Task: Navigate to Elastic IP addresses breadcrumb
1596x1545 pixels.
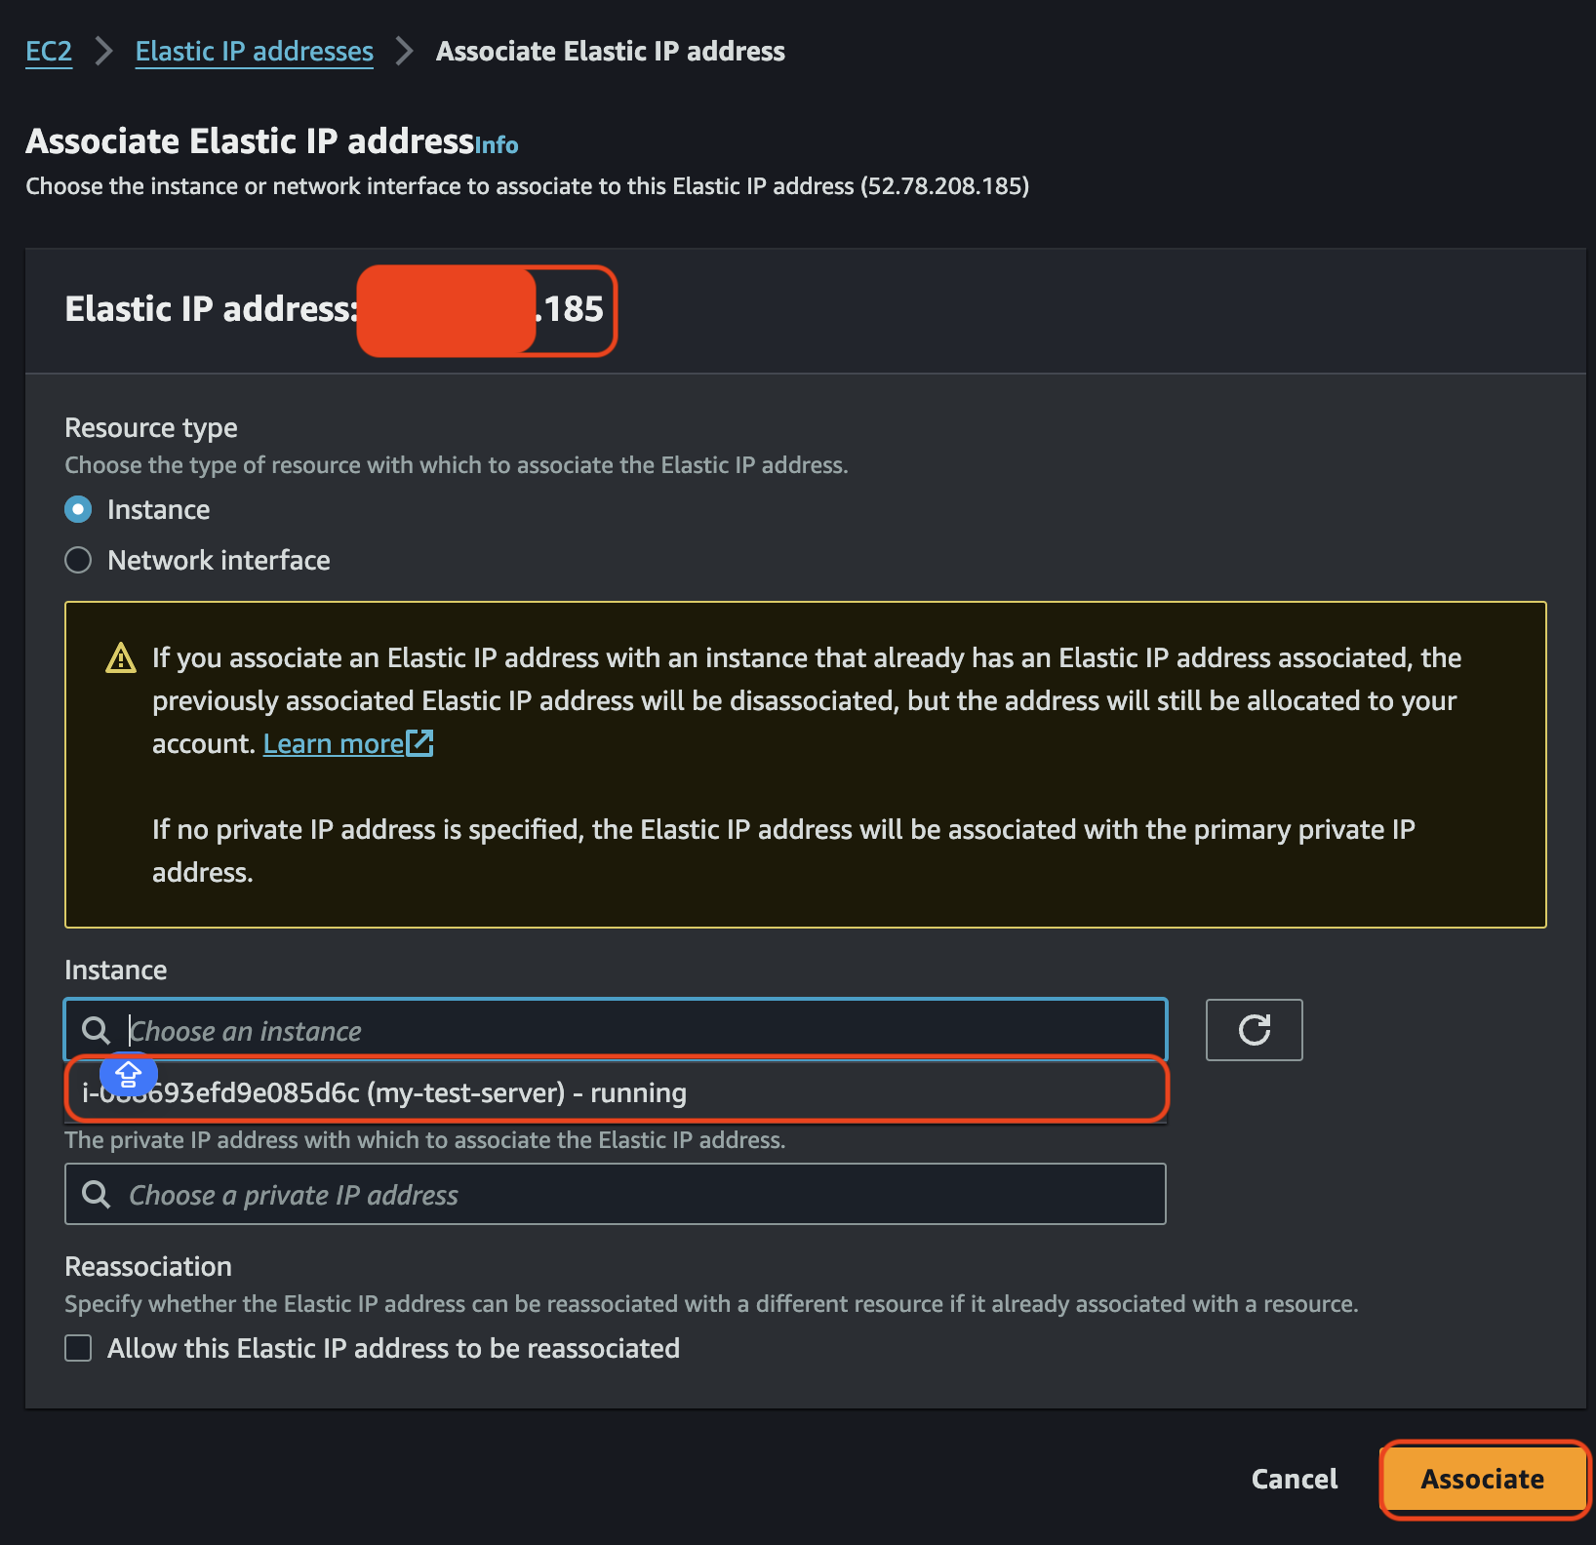Action: 254,51
